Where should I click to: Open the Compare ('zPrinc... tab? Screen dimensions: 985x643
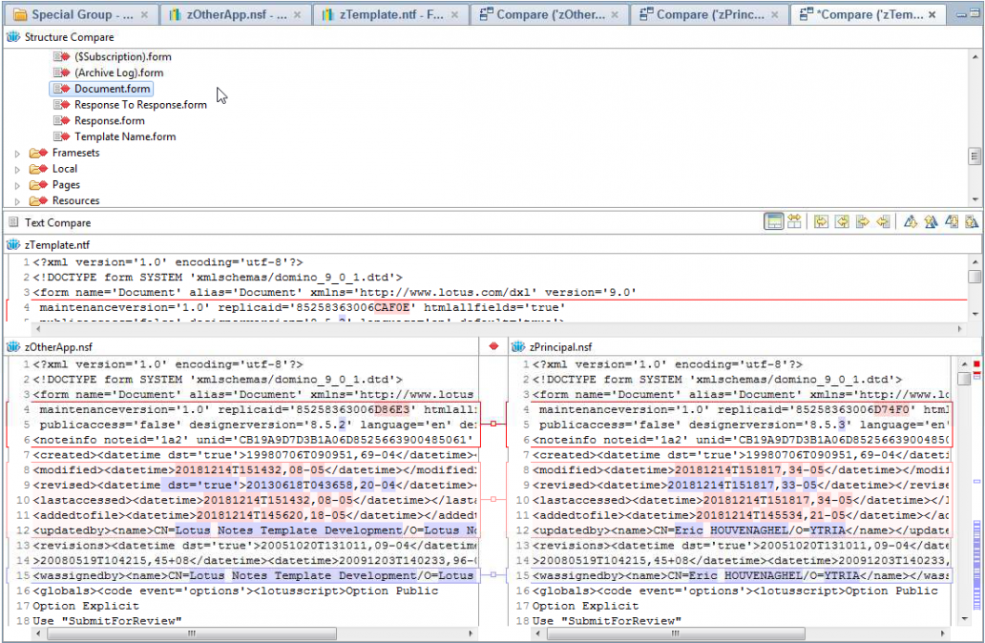(710, 13)
